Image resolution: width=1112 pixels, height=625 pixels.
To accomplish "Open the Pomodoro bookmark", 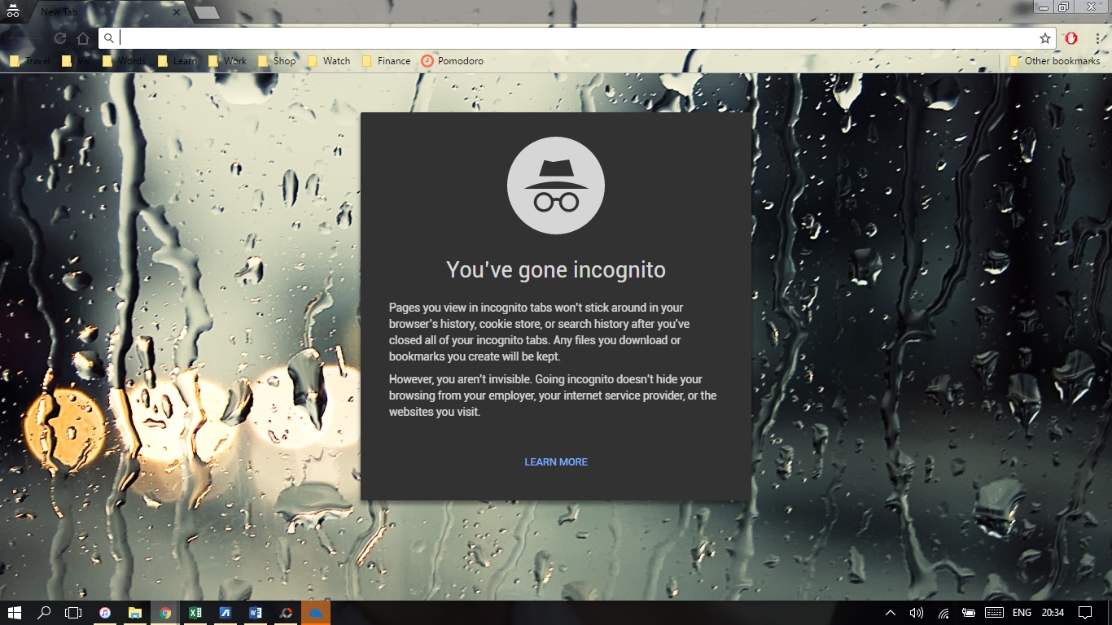I will click(x=453, y=61).
